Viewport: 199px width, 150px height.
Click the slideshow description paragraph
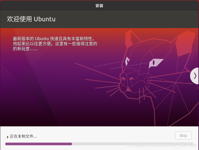point(55,44)
